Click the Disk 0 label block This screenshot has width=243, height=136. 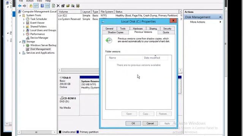point(69,84)
